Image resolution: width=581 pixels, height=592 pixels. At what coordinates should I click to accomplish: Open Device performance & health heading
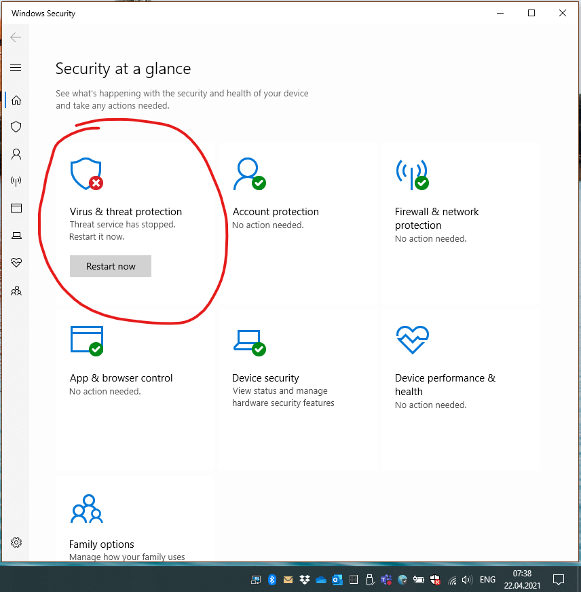pos(445,385)
